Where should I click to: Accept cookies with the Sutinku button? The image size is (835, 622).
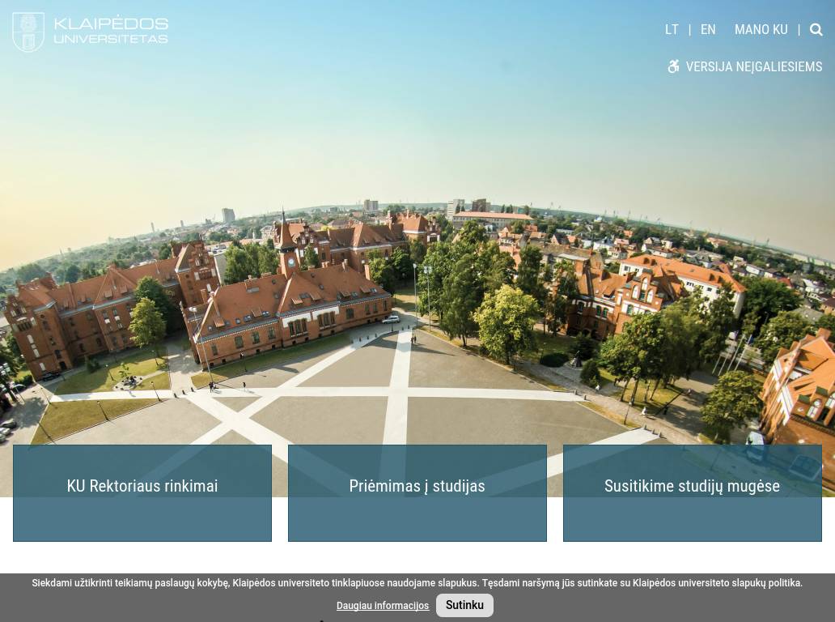pyautogui.click(x=464, y=605)
